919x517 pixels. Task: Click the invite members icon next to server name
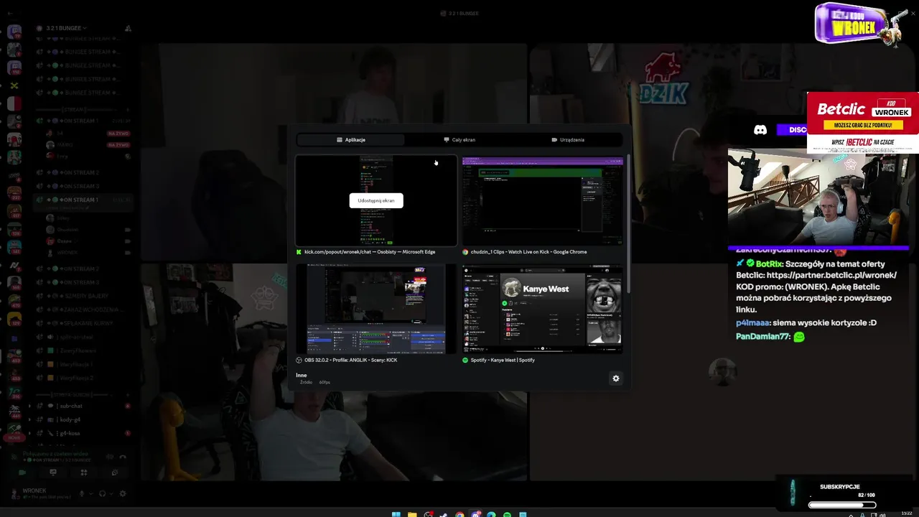point(128,28)
